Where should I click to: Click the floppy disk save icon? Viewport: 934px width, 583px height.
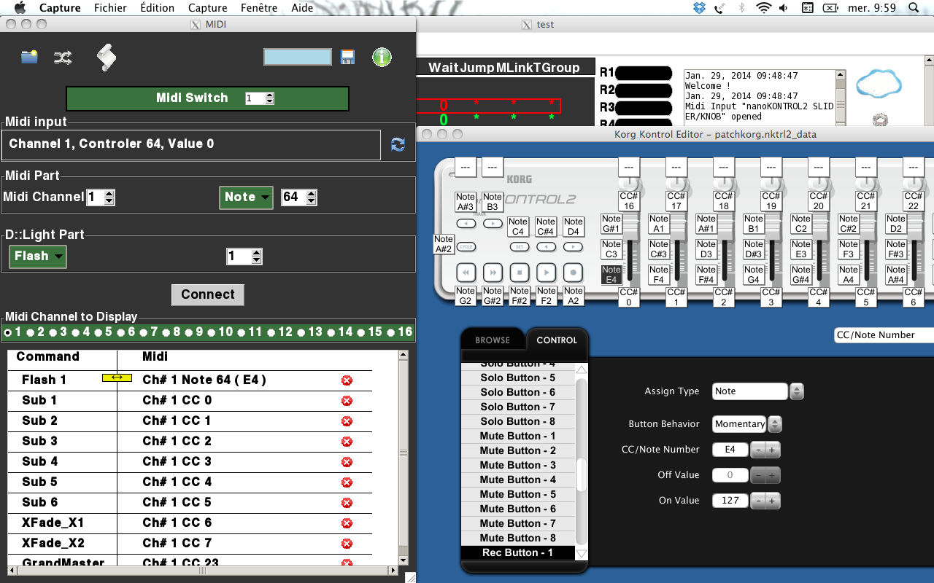(x=347, y=57)
